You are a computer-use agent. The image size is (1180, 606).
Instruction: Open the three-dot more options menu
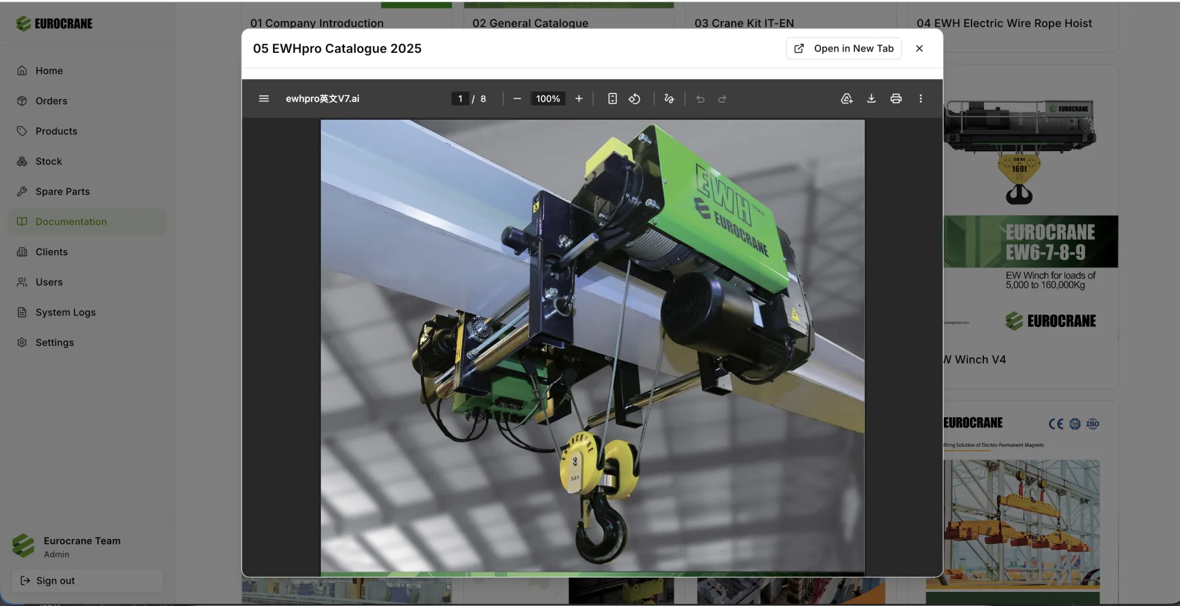(x=920, y=98)
